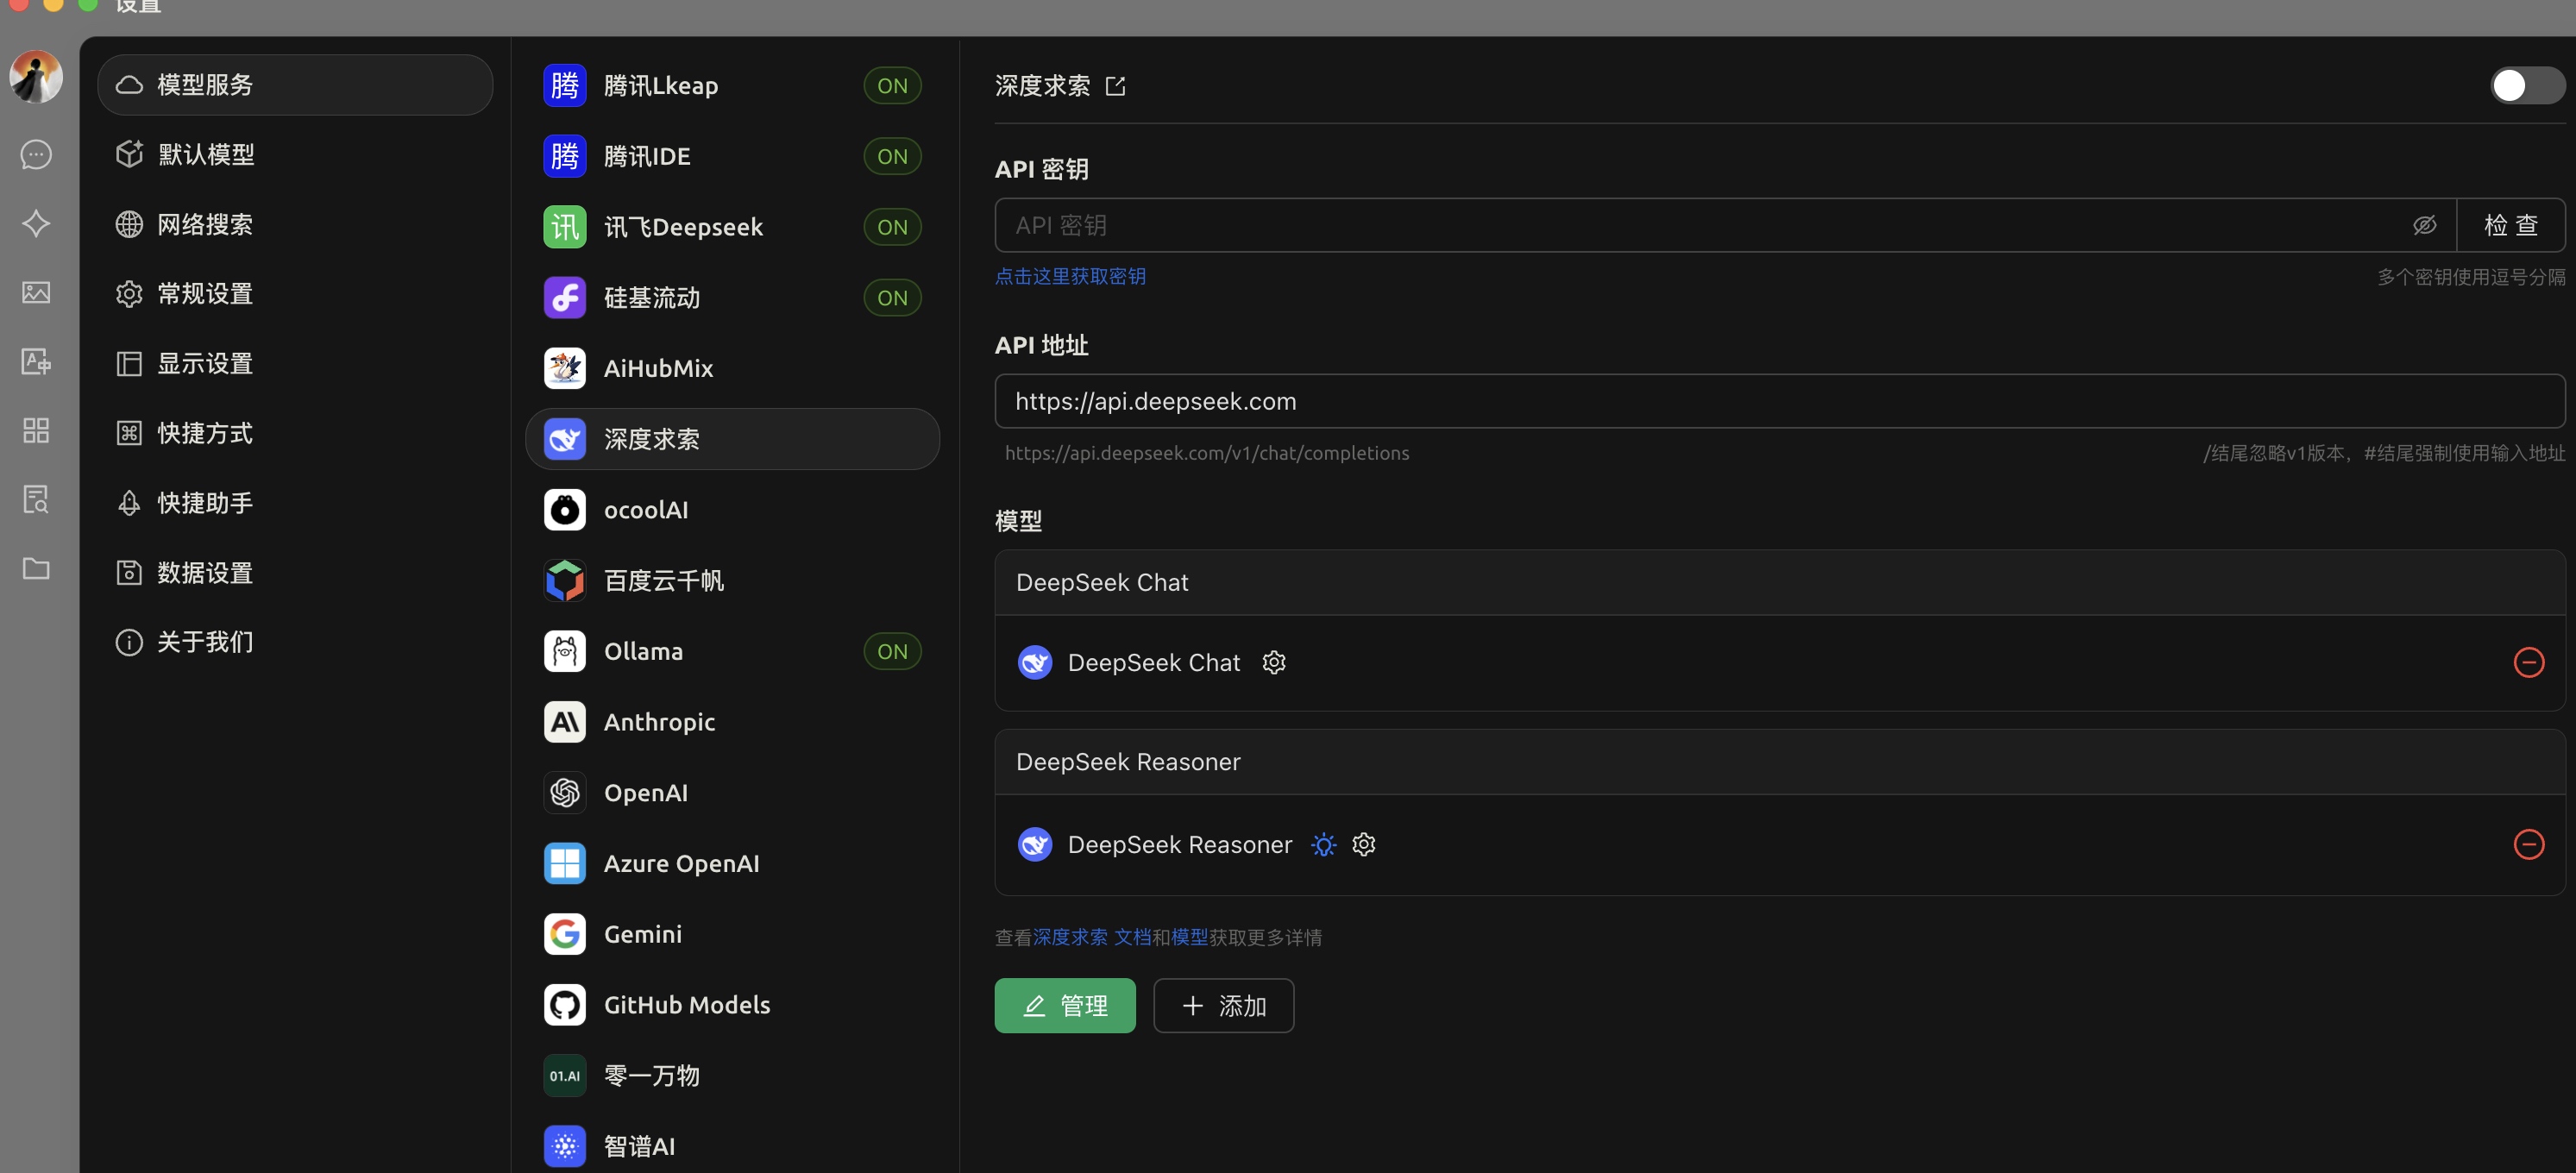Select the Gemini provider row
This screenshot has width=2576, height=1173.
[x=732, y=934]
